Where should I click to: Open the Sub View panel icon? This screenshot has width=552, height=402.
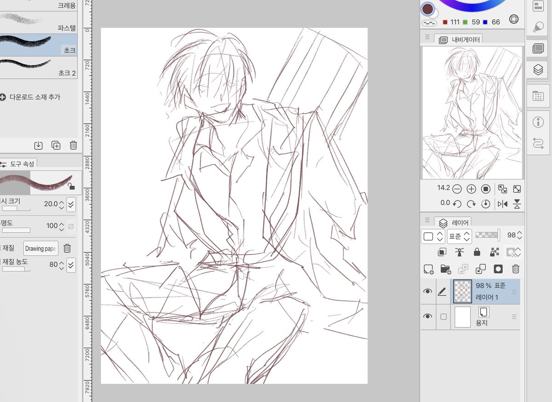click(x=538, y=48)
